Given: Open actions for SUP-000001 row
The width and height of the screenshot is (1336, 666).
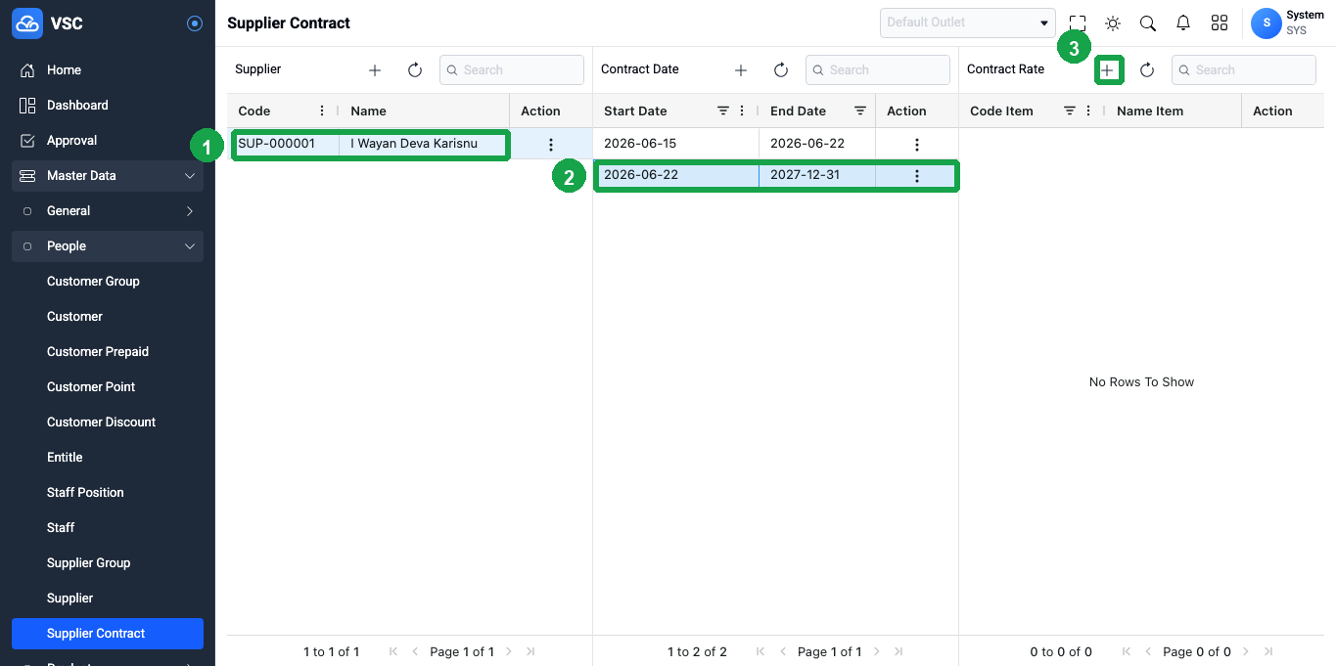Looking at the screenshot, I should (x=550, y=145).
